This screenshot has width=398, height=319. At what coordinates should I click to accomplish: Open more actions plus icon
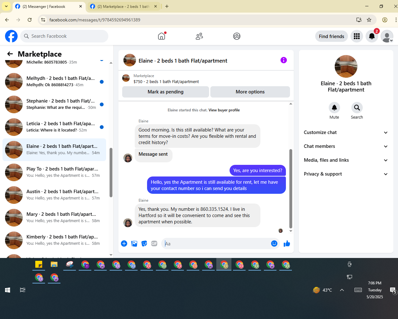tap(124, 243)
